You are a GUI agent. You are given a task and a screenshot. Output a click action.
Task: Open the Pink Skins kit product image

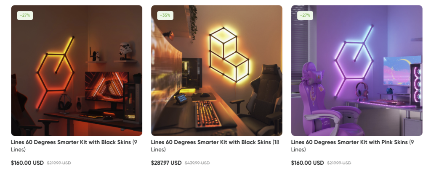point(357,70)
